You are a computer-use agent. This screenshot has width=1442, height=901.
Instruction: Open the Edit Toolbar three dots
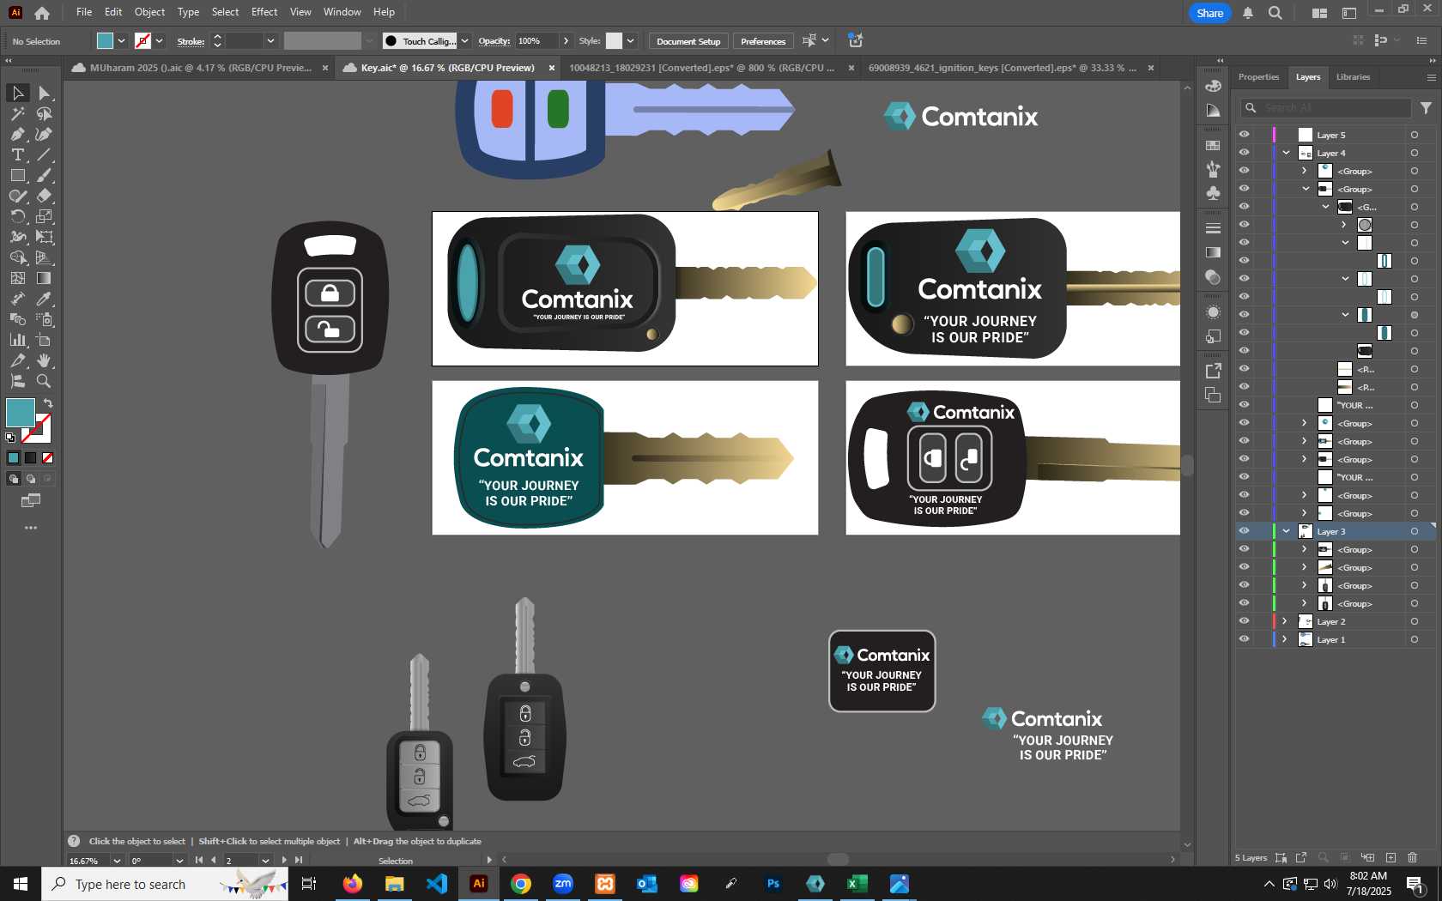tap(31, 528)
